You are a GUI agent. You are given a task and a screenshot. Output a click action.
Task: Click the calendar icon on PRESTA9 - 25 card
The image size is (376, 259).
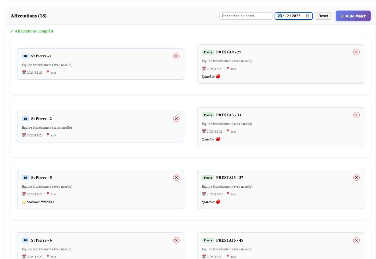point(204,69)
